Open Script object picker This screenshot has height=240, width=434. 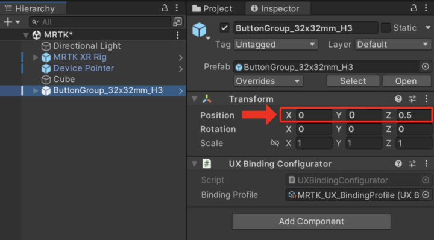tap(426, 180)
